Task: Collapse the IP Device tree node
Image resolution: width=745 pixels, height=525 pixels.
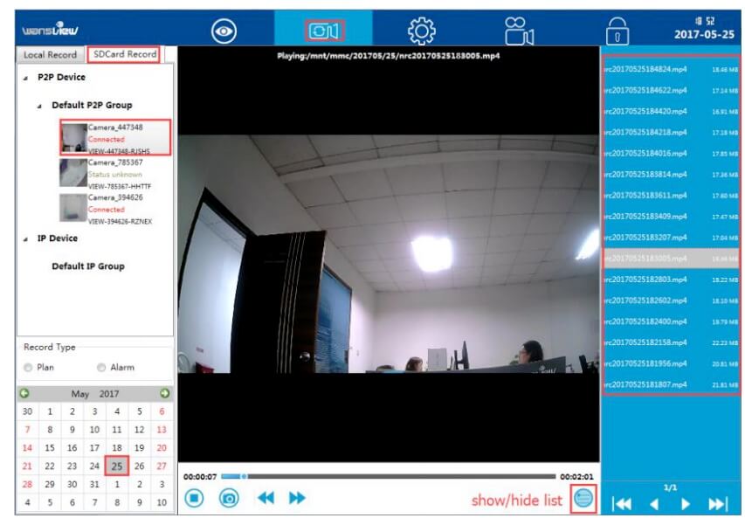Action: (25, 239)
